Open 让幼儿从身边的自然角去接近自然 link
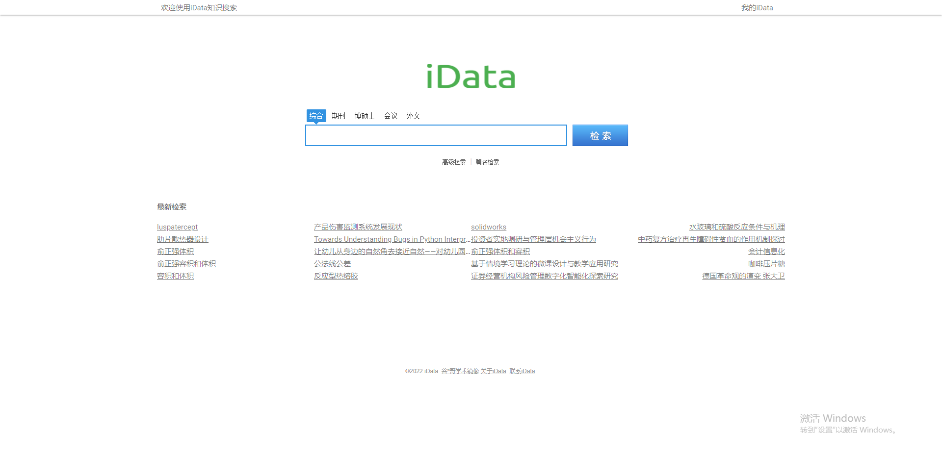 point(392,252)
